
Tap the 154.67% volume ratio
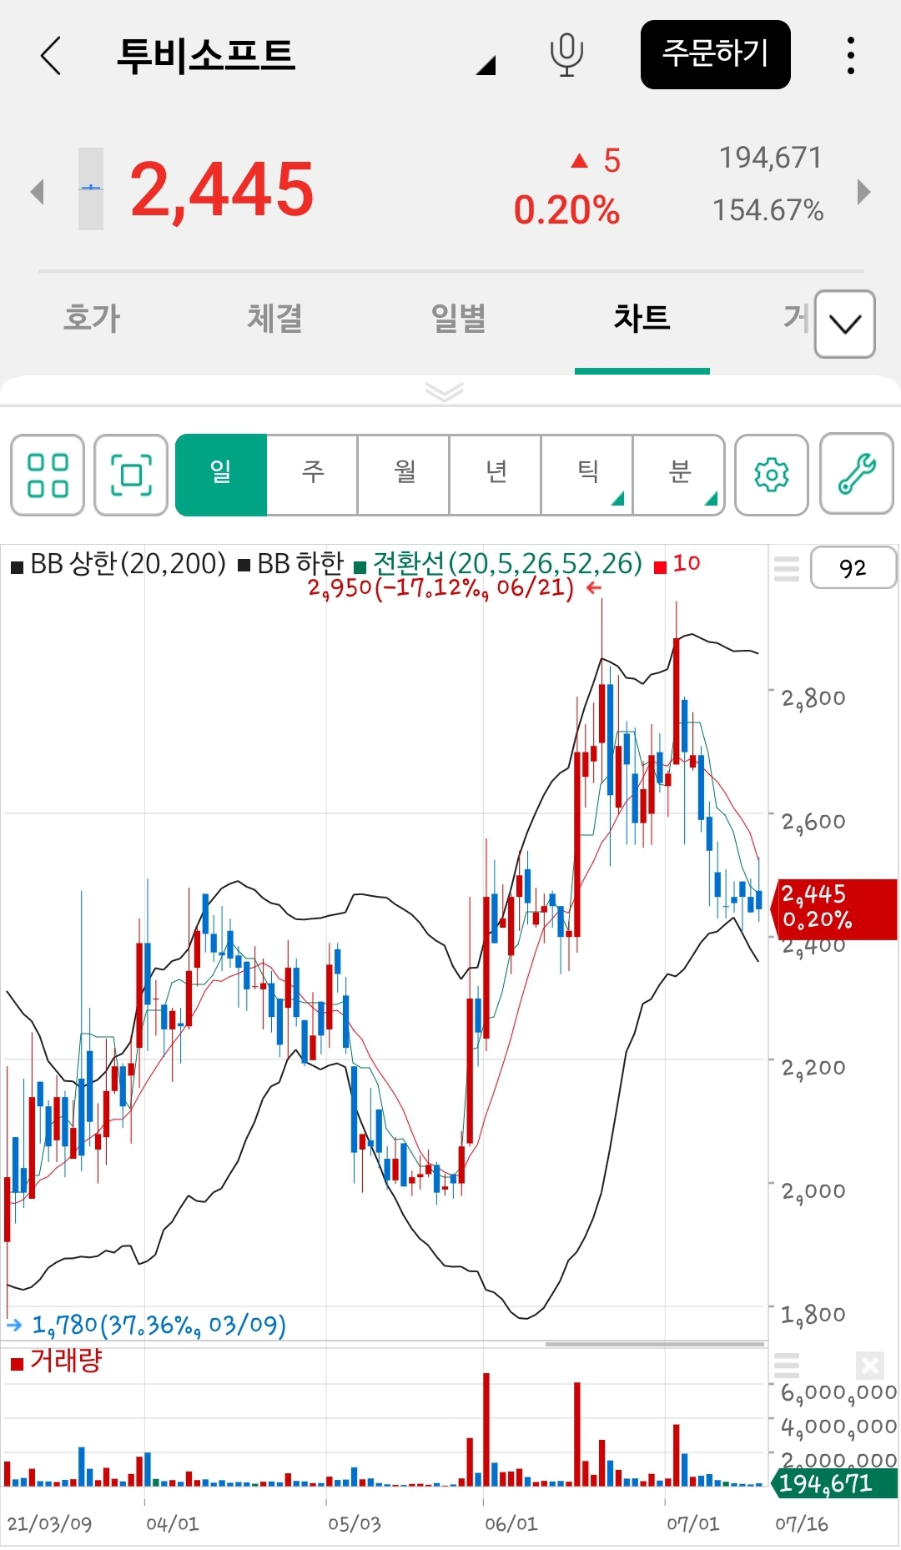tap(768, 210)
